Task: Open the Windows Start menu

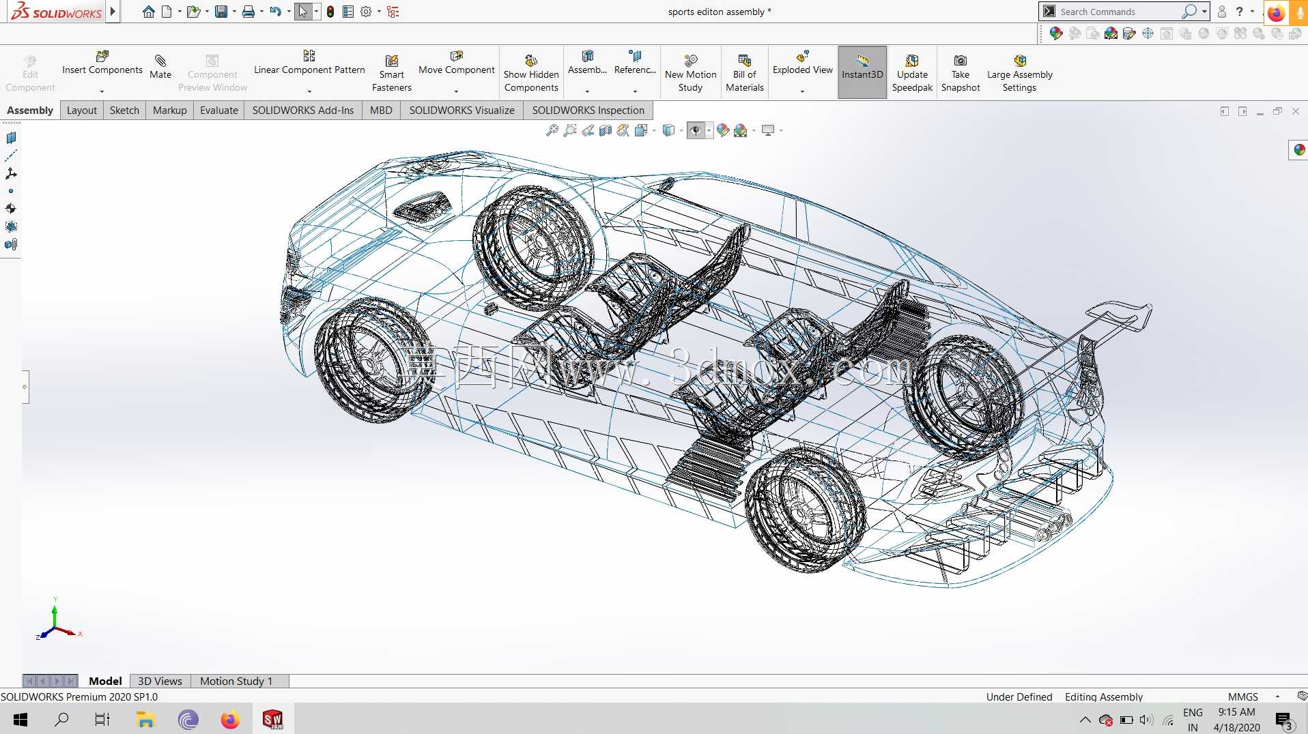Action: point(20,719)
